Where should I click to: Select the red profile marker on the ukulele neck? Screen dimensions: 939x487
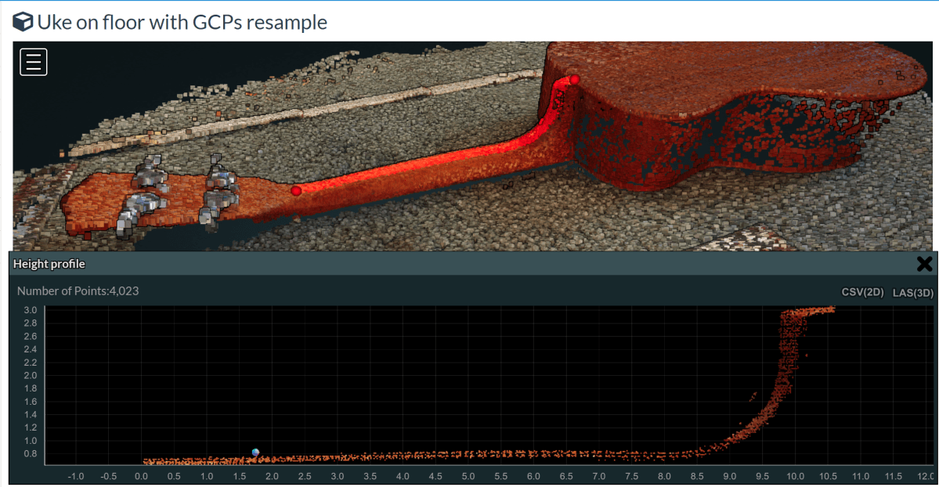(296, 189)
